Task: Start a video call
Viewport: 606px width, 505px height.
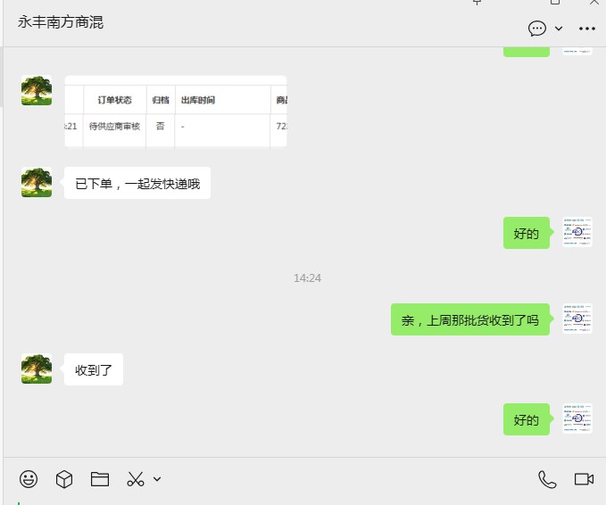Action: click(584, 479)
